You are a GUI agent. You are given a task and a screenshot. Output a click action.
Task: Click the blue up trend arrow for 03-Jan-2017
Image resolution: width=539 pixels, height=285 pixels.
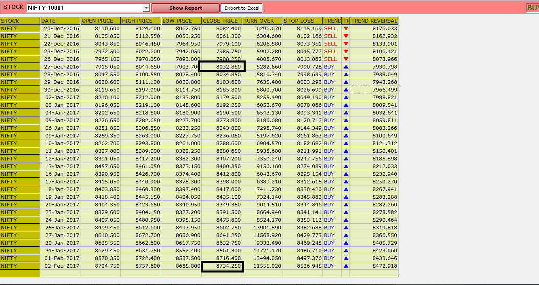[346, 105]
